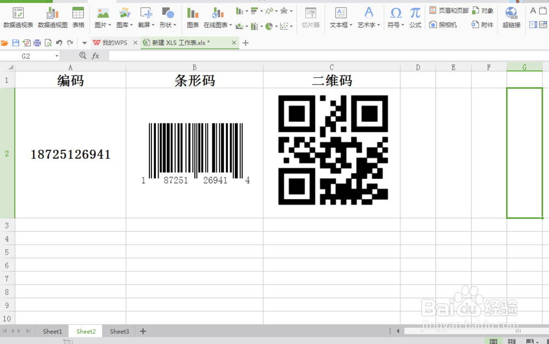Start a screen capture with 截屏
The height and width of the screenshot is (344, 549).
pos(146,18)
